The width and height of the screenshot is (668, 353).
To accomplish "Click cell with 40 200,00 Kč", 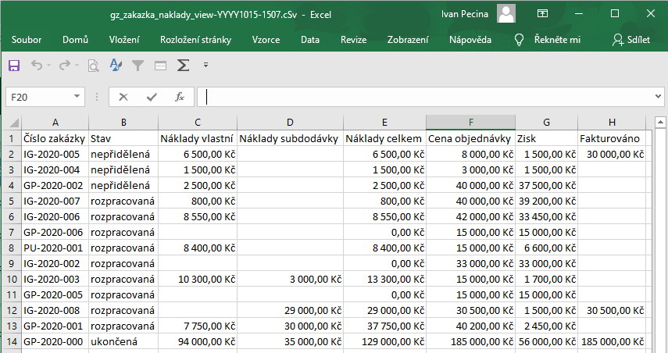I will [x=471, y=326].
